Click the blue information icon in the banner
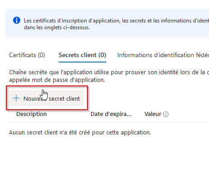The height and width of the screenshot is (174, 209). click(x=17, y=20)
